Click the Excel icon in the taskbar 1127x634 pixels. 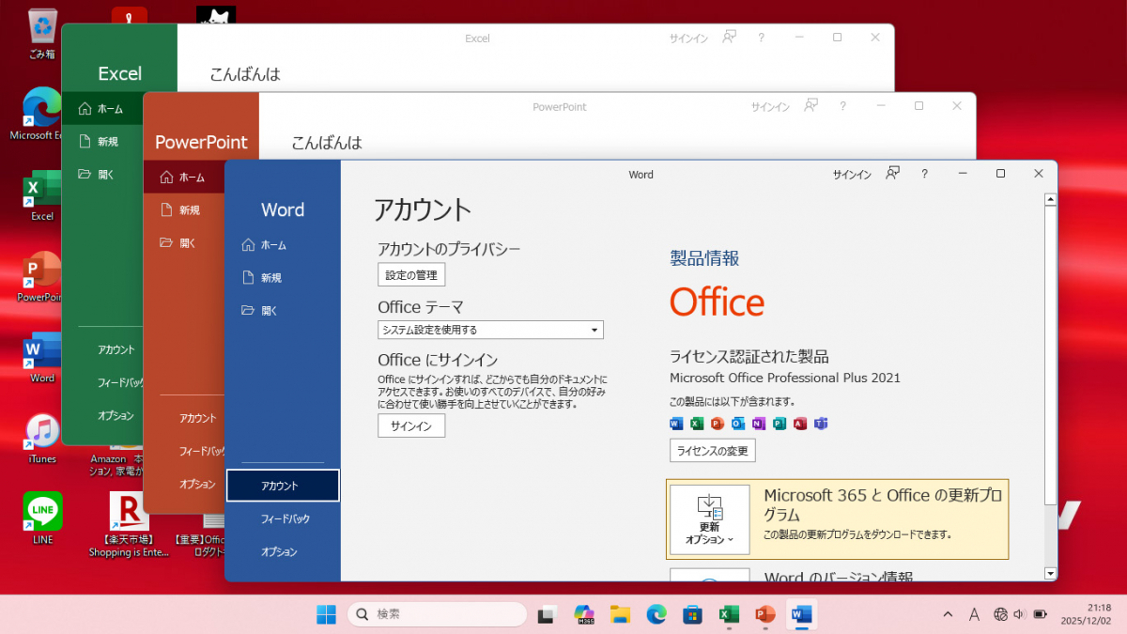(x=727, y=614)
